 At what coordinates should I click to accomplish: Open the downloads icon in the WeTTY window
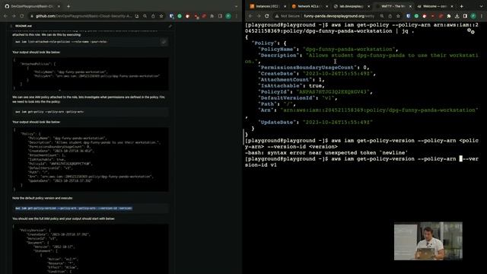(457, 16)
